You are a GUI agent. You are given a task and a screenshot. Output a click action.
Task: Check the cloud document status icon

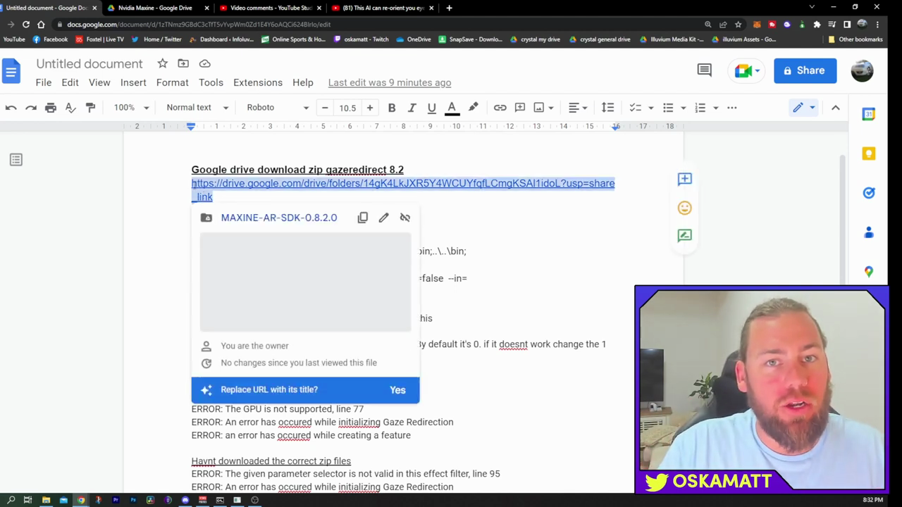[x=205, y=63]
